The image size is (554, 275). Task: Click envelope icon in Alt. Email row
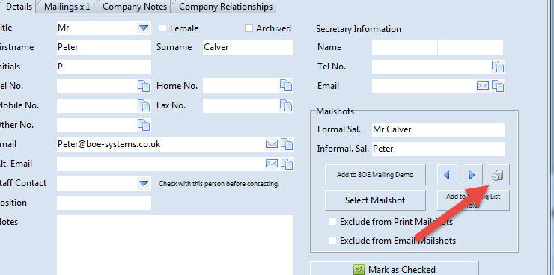[271, 164]
